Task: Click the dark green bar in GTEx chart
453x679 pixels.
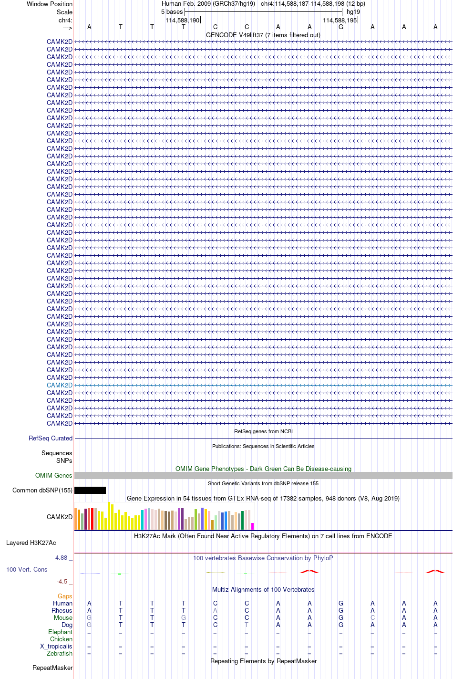Action: 243,520
